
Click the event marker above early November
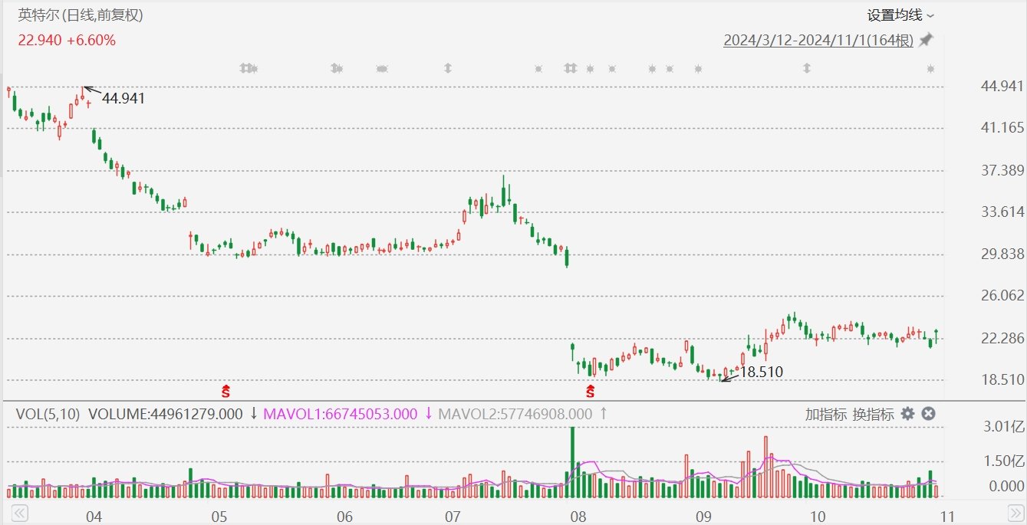tap(930, 69)
